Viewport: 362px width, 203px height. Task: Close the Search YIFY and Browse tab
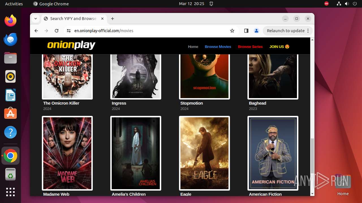pyautogui.click(x=102, y=19)
